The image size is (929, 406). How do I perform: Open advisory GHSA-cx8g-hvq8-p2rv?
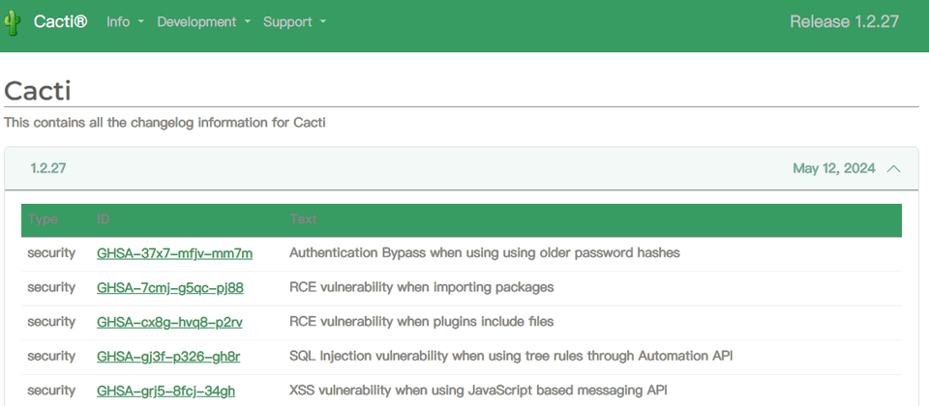coord(169,322)
